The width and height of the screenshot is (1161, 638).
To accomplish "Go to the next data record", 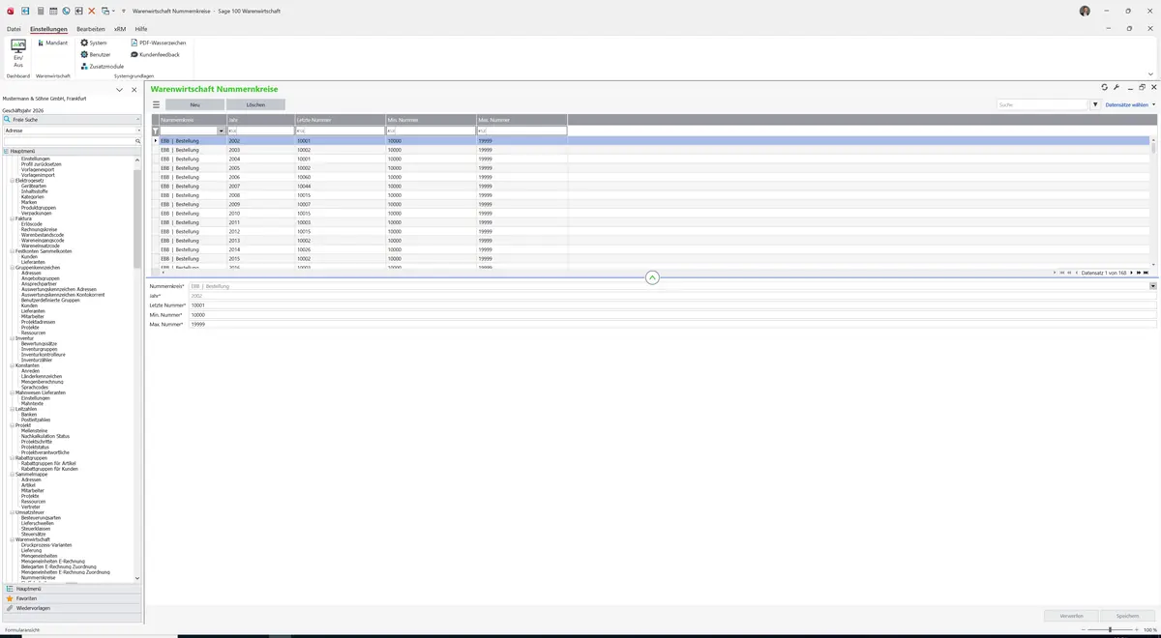I will tap(1131, 273).
